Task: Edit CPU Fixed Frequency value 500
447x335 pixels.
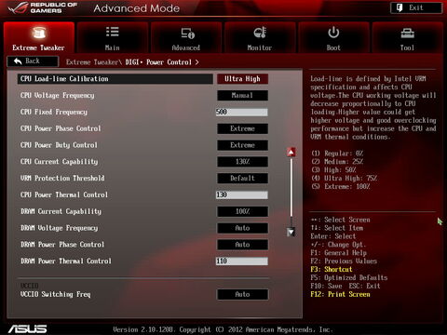Action: point(242,112)
